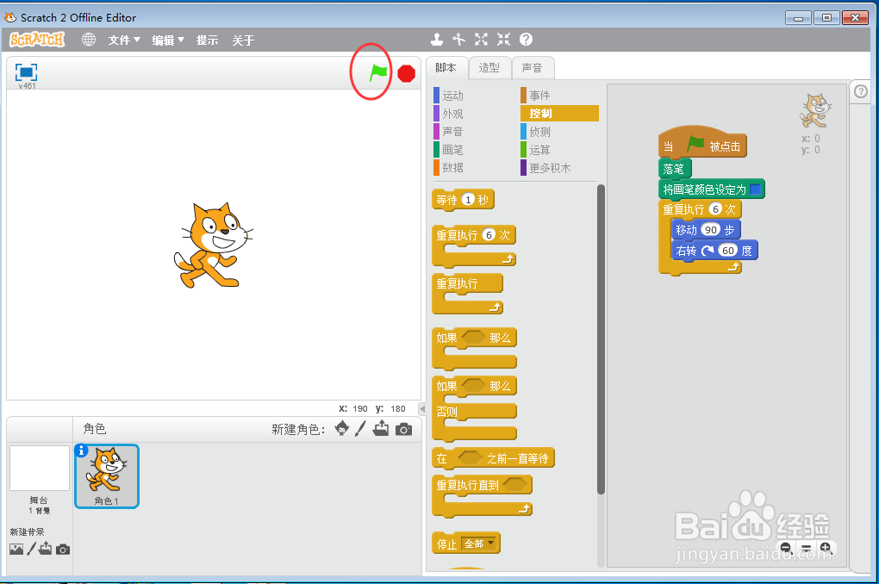The image size is (879, 584).
Task: Click the pen color swatch in script
Action: pos(755,189)
